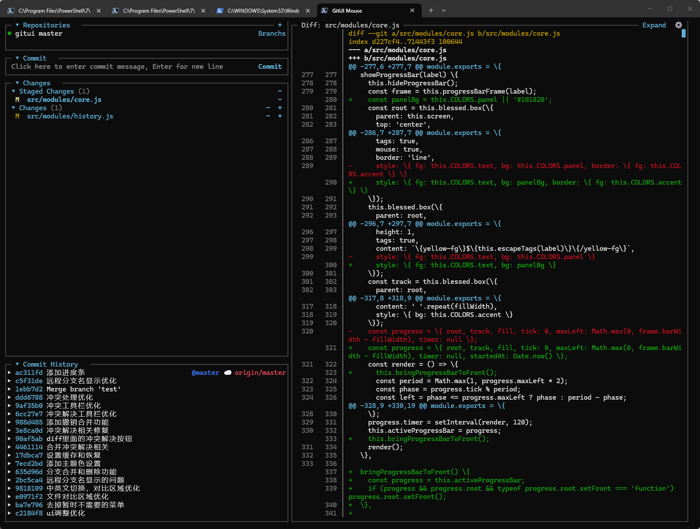Click the cloud icon beside origin/master
This screenshot has width=700, height=529.
(x=228, y=373)
